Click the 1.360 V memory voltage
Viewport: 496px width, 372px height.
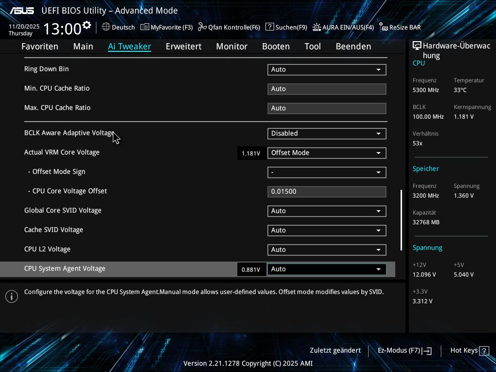click(x=464, y=196)
